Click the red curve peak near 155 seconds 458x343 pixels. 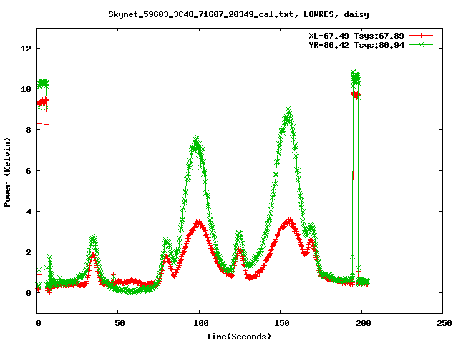coord(289,220)
